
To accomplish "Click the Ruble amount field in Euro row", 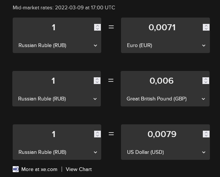I will [53, 27].
